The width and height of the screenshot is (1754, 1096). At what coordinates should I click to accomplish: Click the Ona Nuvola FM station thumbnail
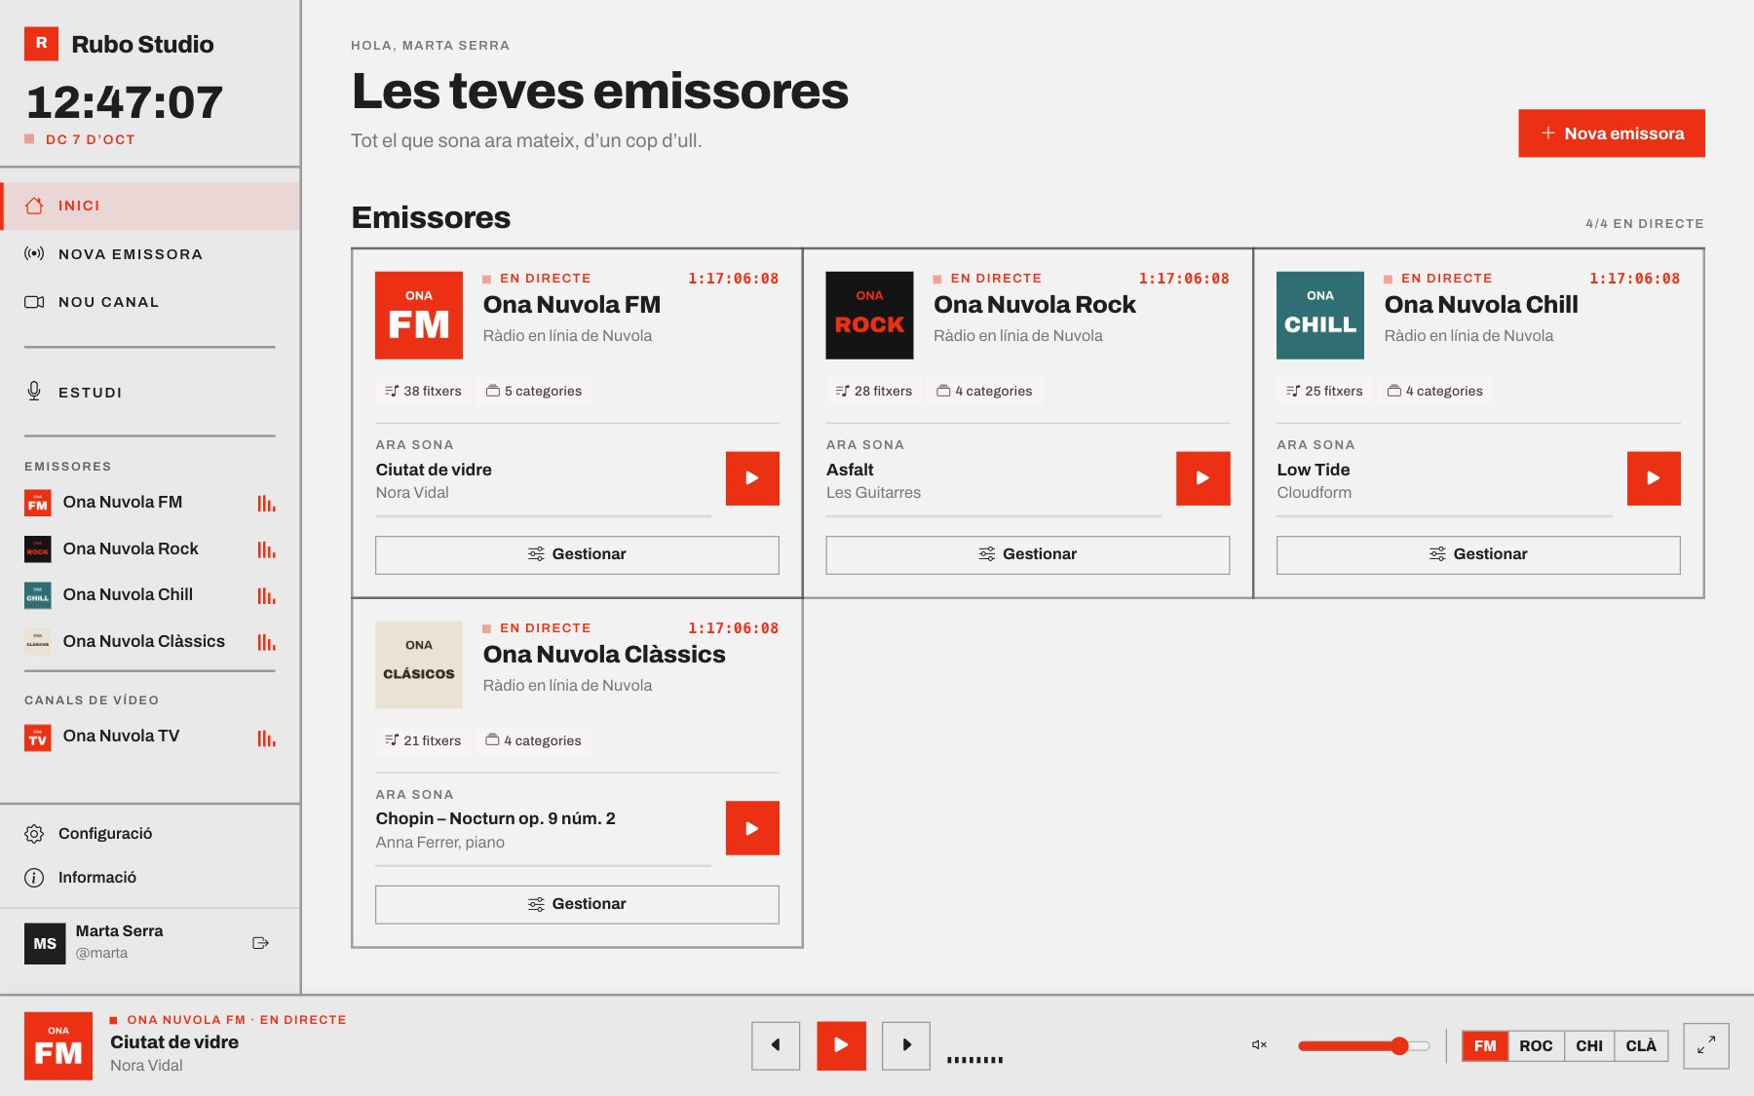coord(419,315)
